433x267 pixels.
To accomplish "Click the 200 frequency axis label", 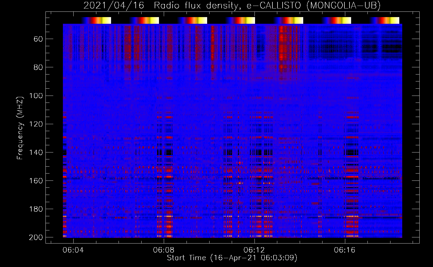I will click(x=36, y=237).
